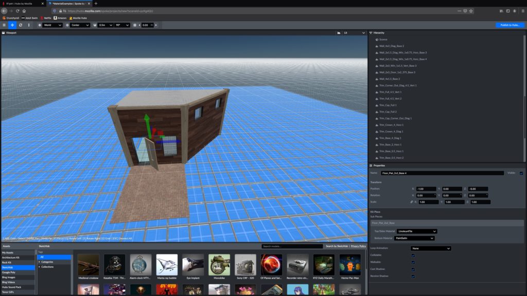Expand Collections tag tree
The width and height of the screenshot is (527, 296).
[x=39, y=267]
